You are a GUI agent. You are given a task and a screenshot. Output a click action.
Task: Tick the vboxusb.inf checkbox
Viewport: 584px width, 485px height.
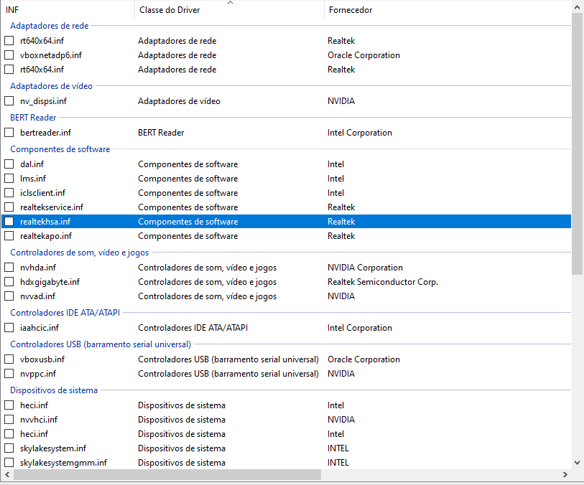pos(9,359)
